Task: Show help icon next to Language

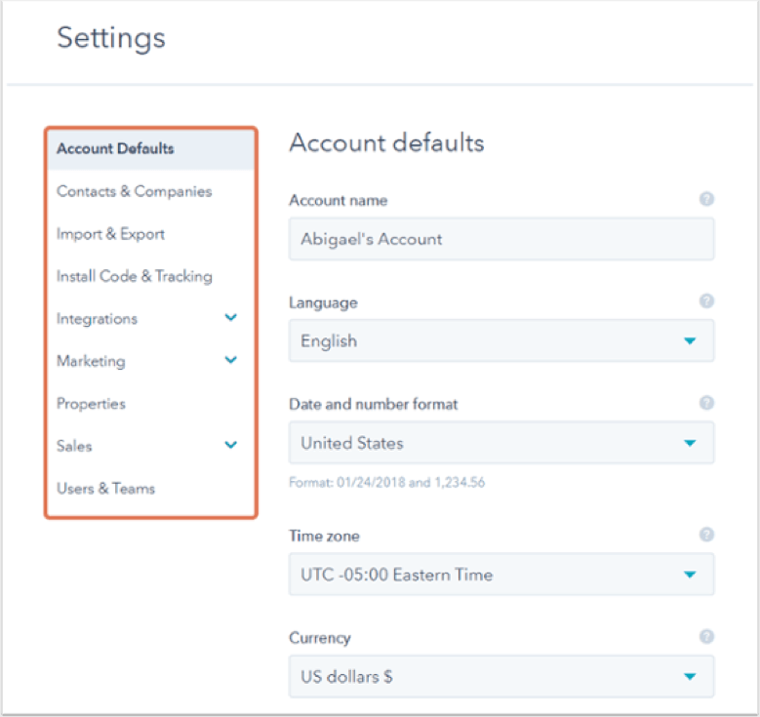Action: [x=706, y=301]
